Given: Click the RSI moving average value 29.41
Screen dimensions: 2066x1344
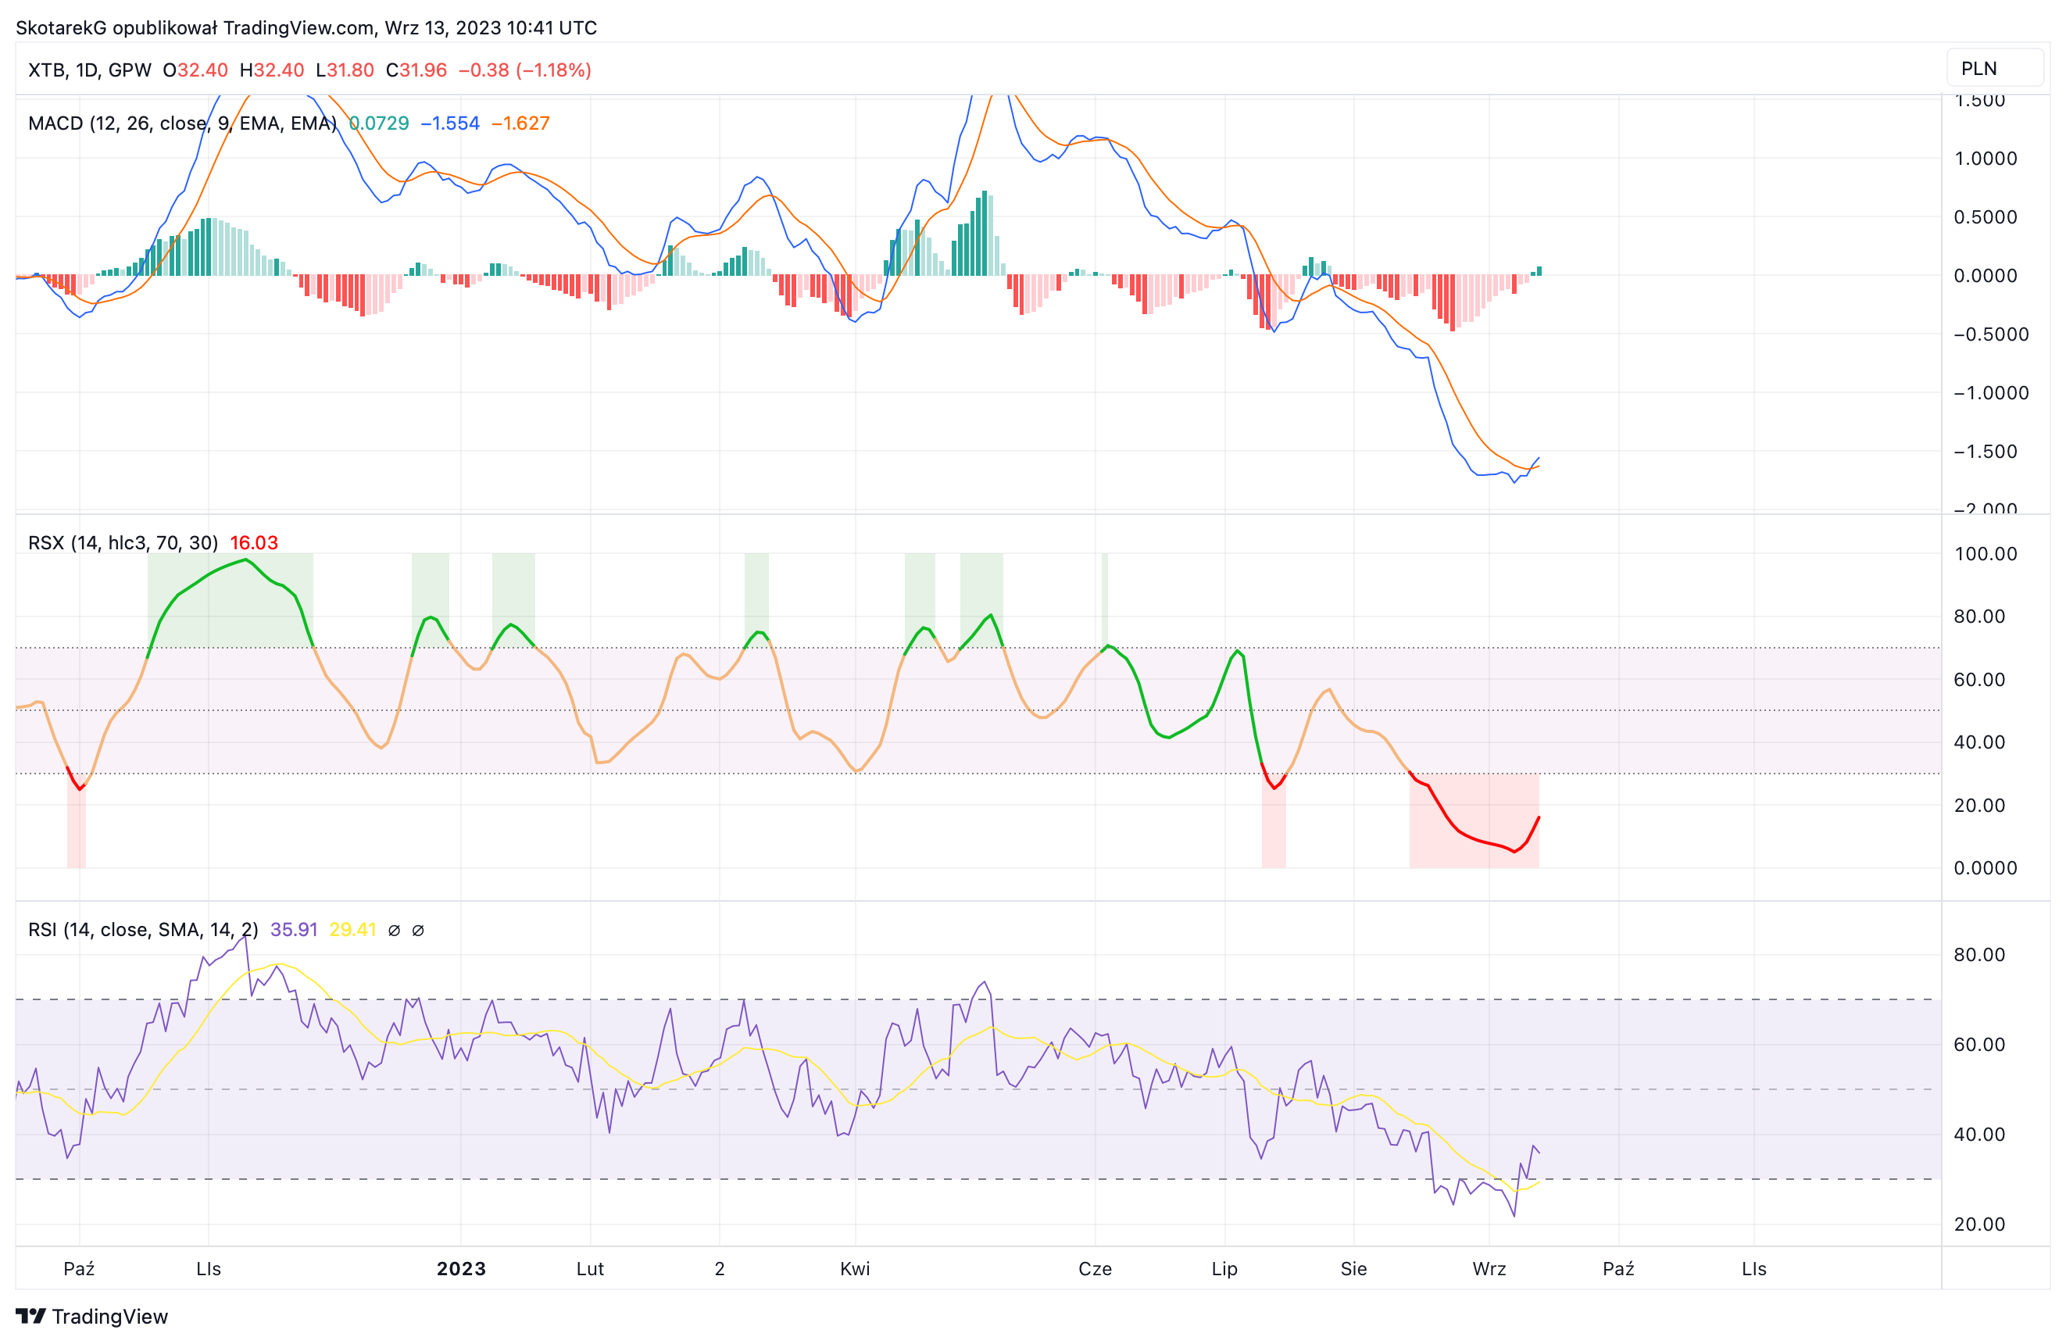Looking at the screenshot, I should coord(352,930).
